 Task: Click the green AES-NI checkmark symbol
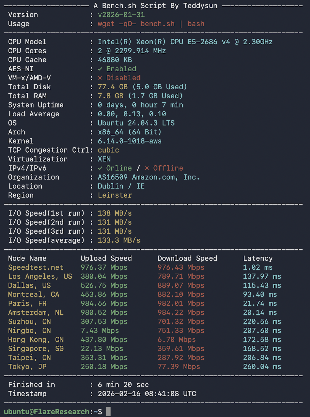(100, 69)
